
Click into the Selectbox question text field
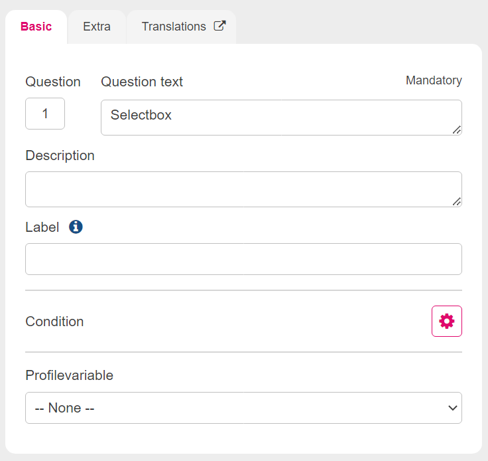[x=281, y=118]
